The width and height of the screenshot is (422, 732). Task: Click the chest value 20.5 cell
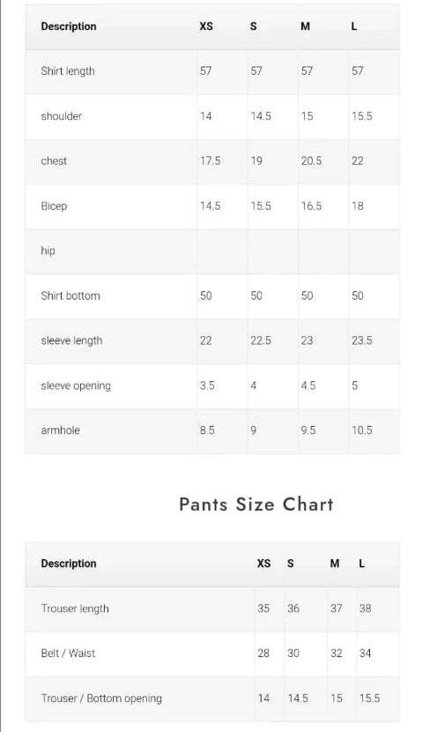[x=311, y=161]
